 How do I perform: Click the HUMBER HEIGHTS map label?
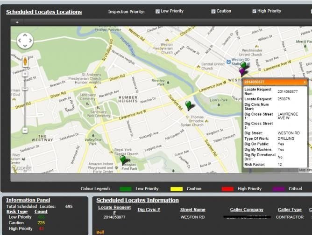point(128,99)
